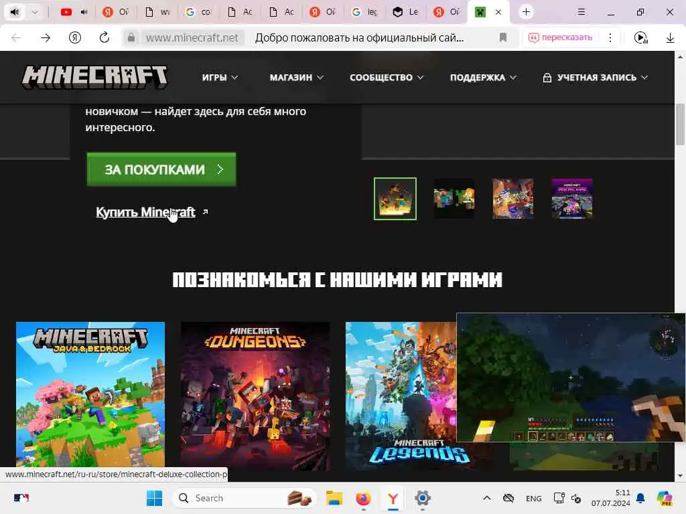Switch to the 'wv' document tab
This screenshot has width=686, height=514.
[157, 12]
